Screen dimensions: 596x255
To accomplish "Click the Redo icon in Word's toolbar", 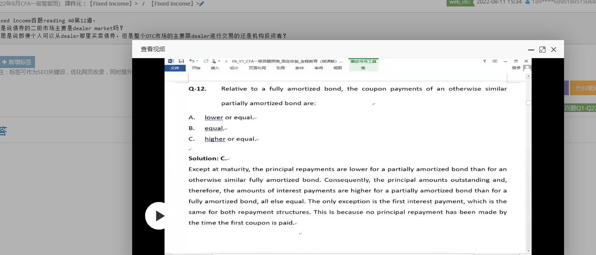I will click(206, 61).
